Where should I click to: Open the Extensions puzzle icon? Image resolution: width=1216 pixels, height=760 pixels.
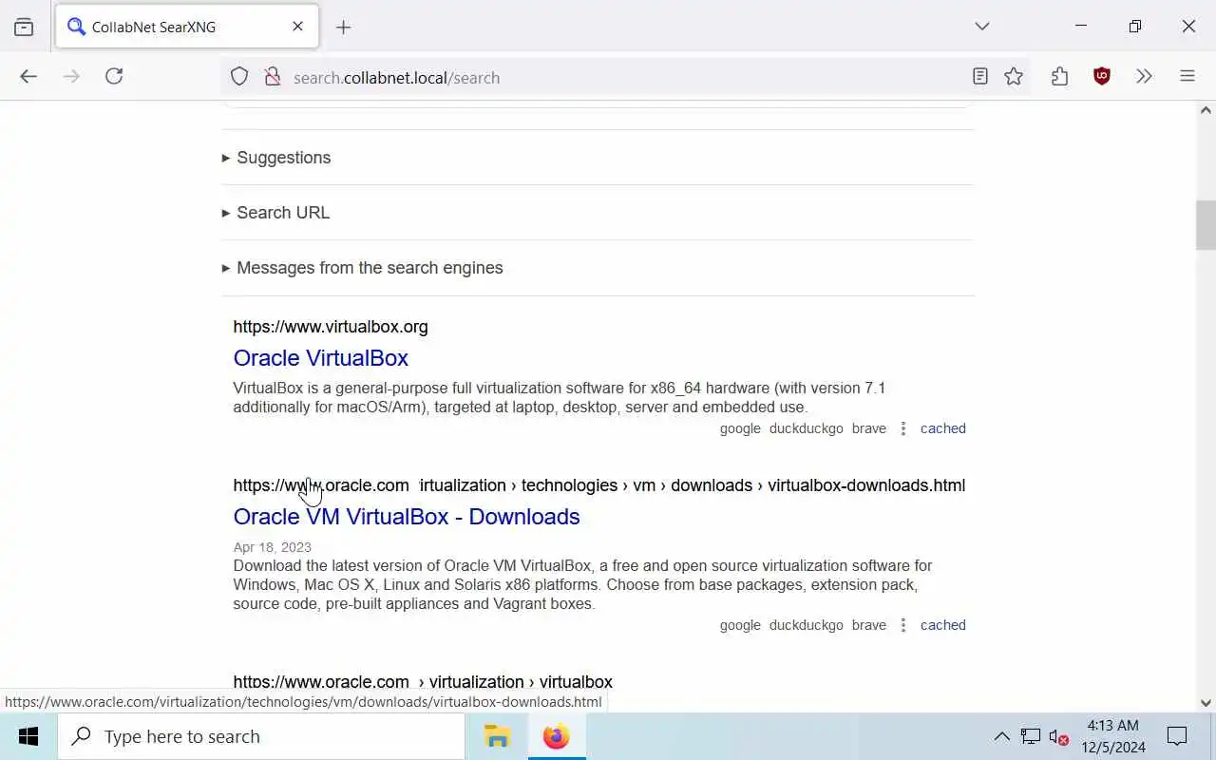click(1060, 77)
